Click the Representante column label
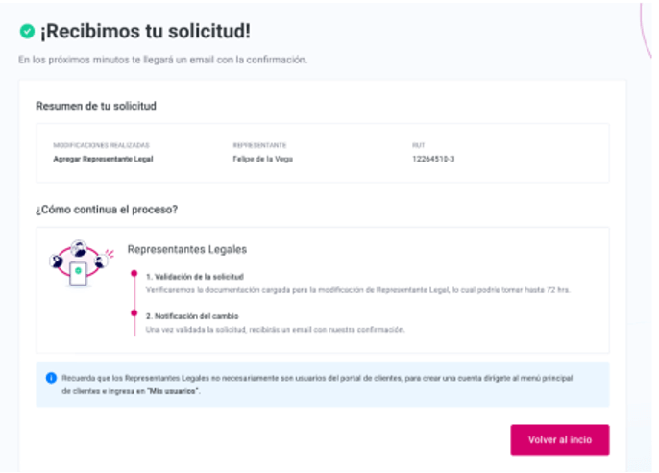The image size is (659, 473). [259, 145]
